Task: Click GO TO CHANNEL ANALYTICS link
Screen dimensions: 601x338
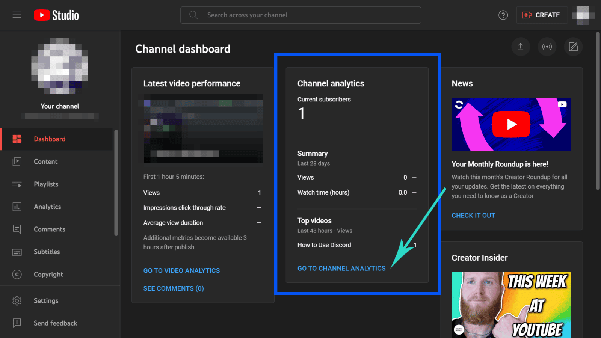Action: coord(341,268)
